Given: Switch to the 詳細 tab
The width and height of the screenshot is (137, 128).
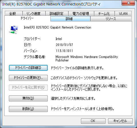Looking at the screenshot, I should point(70,19).
